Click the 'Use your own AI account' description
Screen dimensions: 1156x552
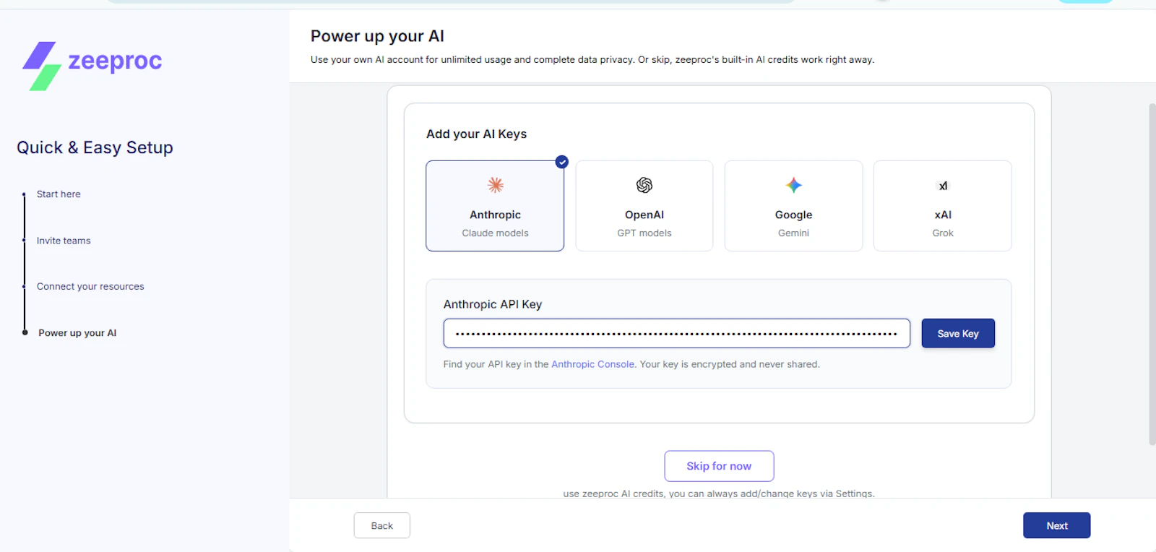coord(592,59)
